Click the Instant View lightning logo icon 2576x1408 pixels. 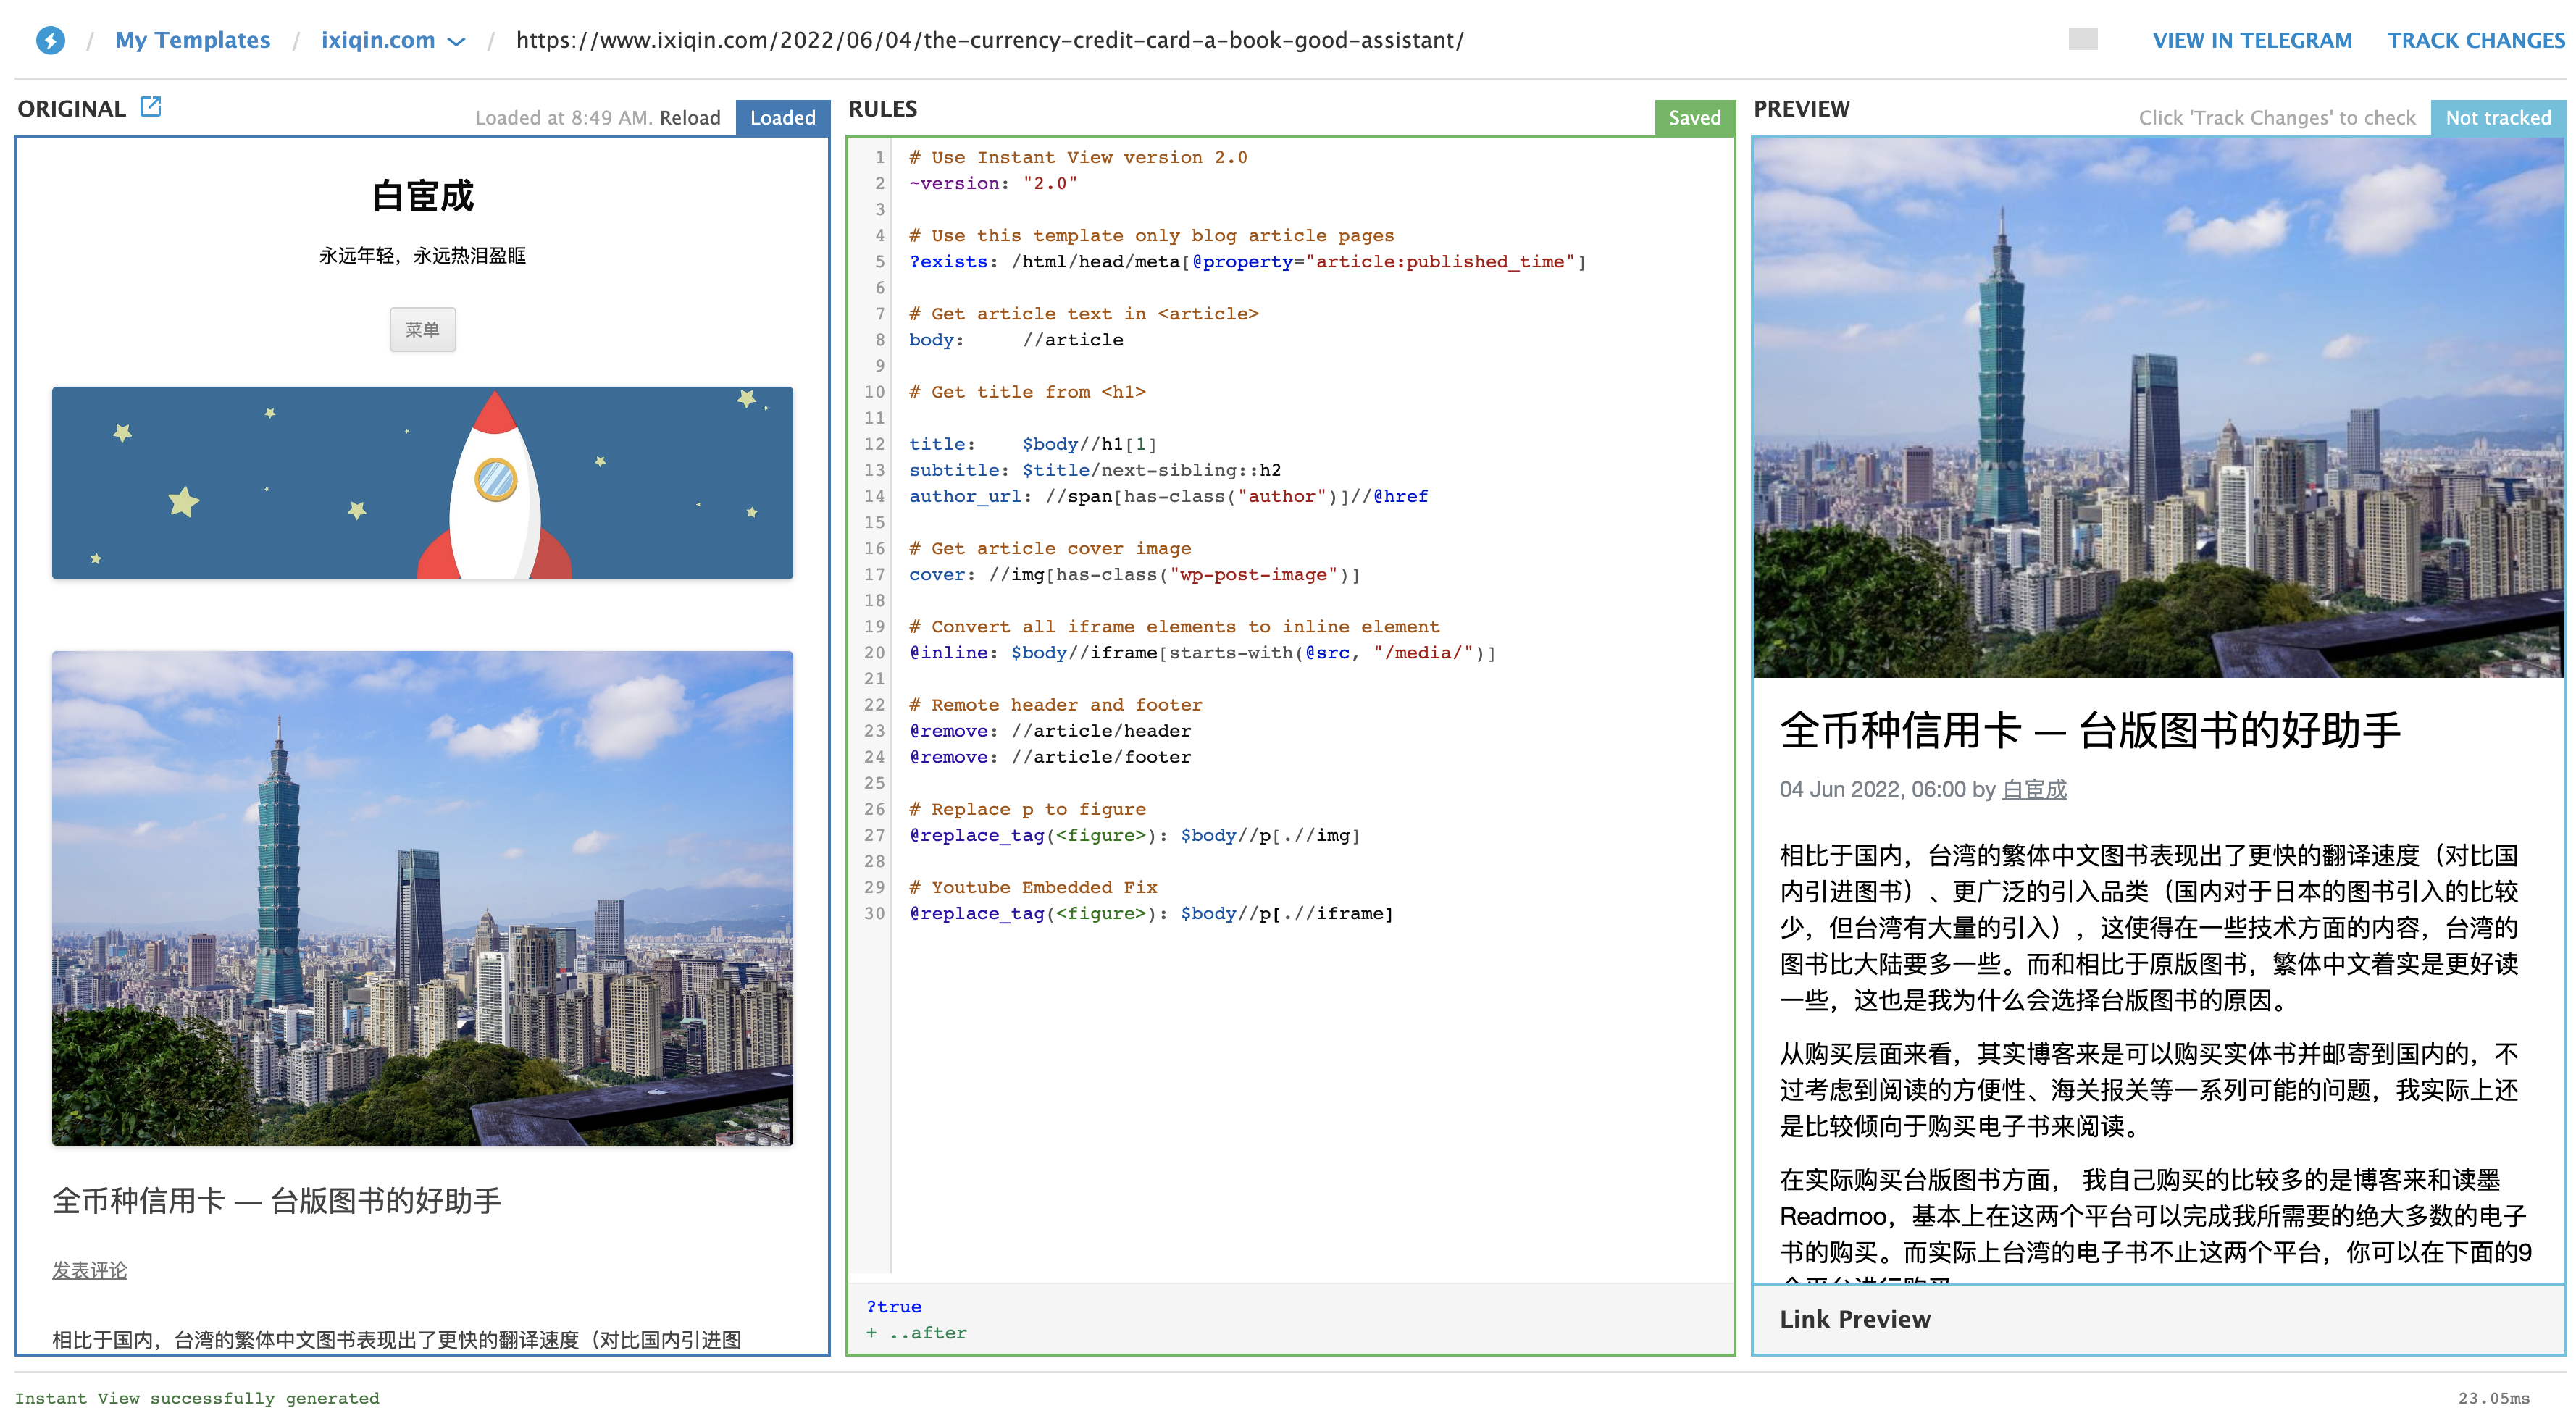coord(50,40)
